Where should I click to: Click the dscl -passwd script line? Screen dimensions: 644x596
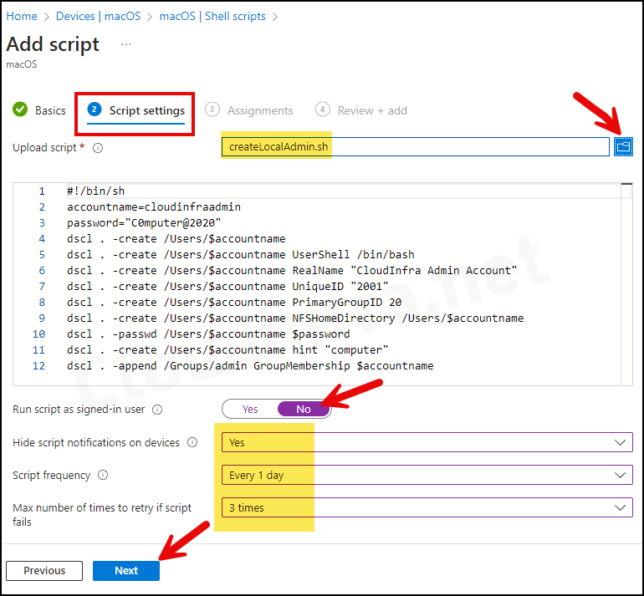[208, 334]
